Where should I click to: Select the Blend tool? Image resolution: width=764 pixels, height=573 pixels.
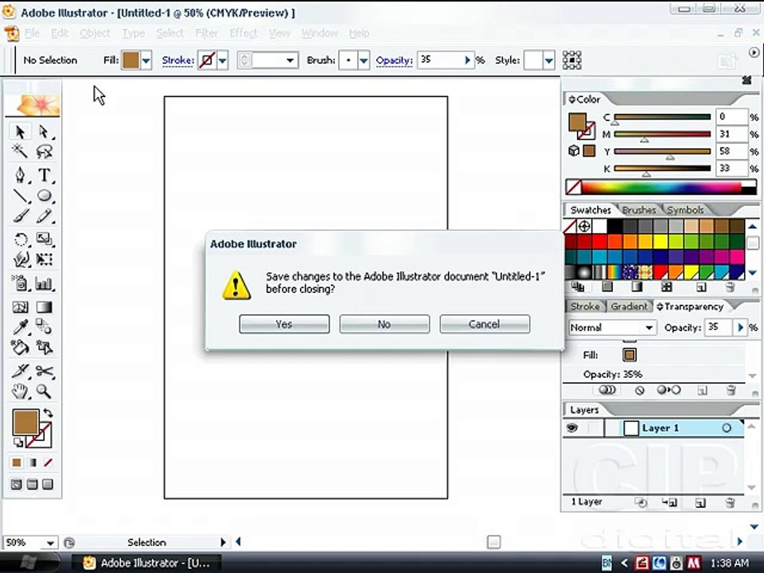click(44, 327)
